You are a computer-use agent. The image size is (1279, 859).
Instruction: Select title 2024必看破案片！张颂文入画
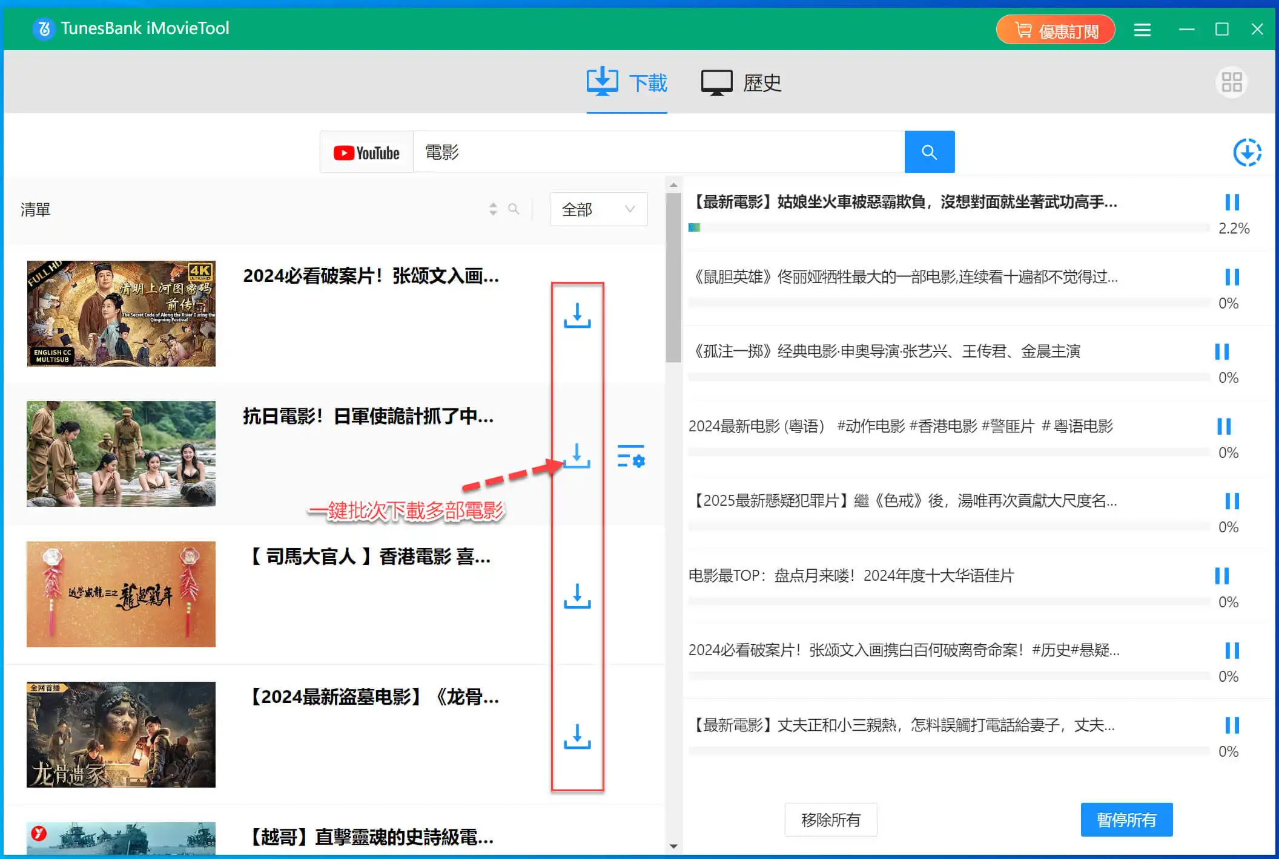point(371,276)
